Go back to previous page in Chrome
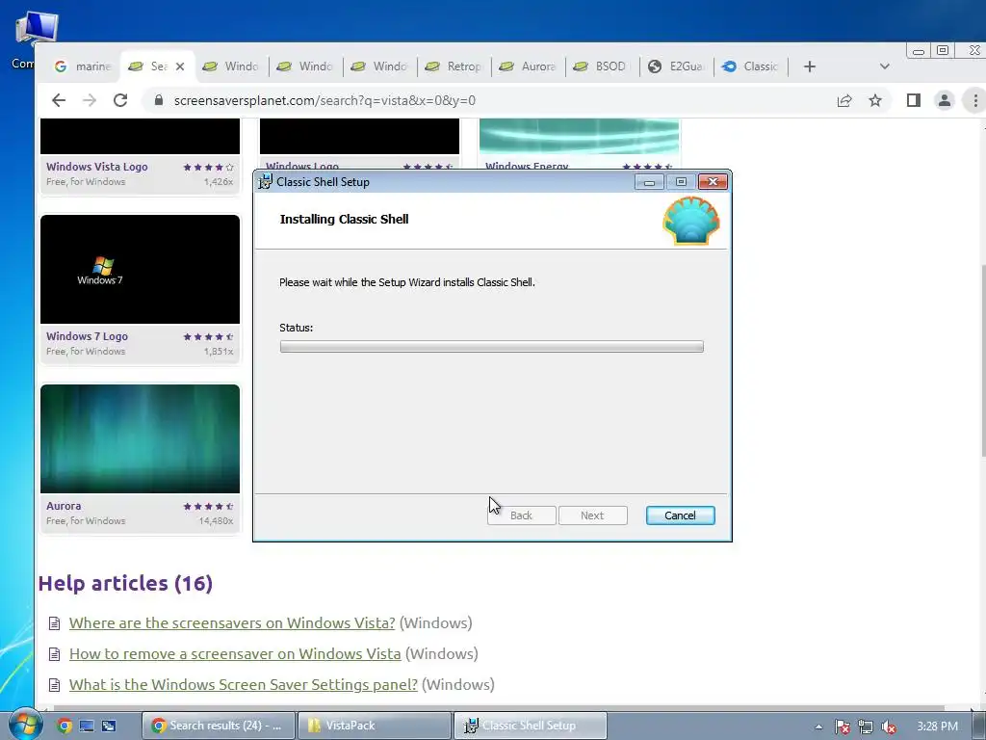Screen dimensions: 986x740 pos(59,100)
